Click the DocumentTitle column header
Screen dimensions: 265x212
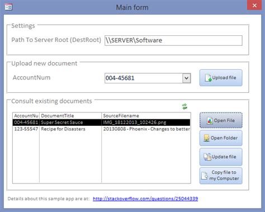point(70,116)
